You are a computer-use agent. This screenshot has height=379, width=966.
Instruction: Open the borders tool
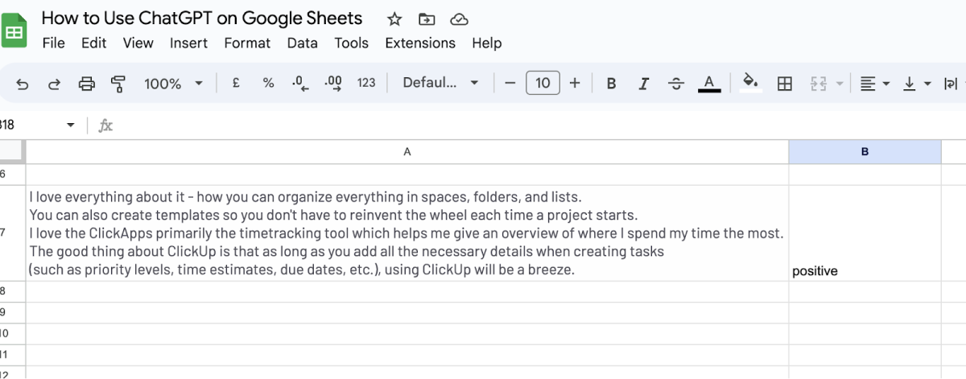point(784,83)
